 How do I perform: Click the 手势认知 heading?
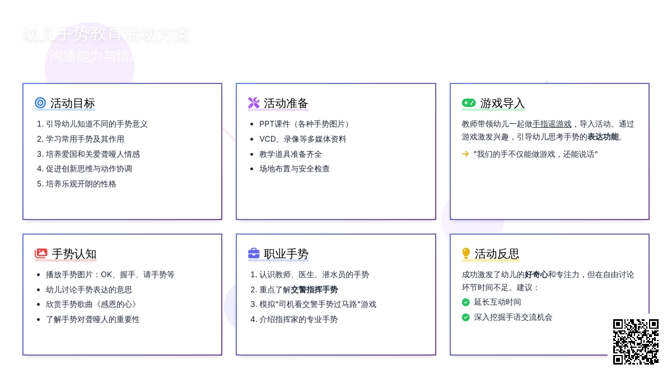point(74,254)
